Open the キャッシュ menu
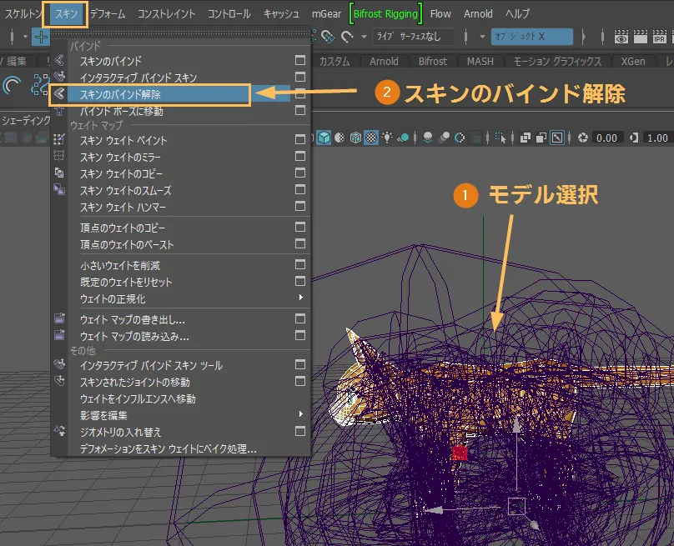 click(281, 14)
